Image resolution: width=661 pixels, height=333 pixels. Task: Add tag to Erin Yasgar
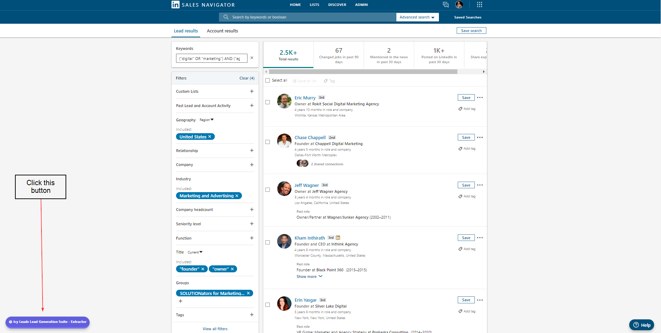click(467, 311)
